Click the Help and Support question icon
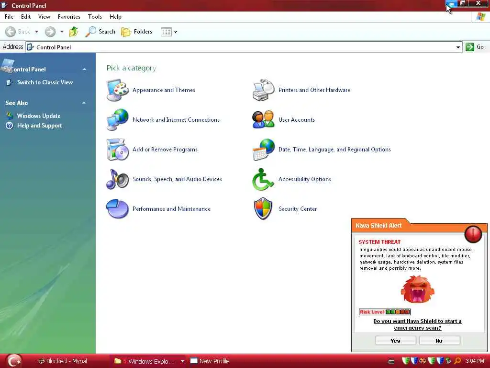This screenshot has height=368, width=490. [10, 126]
